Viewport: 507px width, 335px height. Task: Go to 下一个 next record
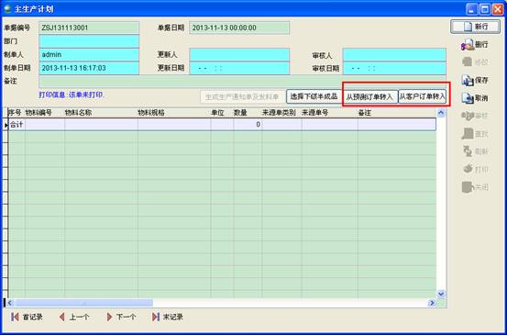(121, 317)
